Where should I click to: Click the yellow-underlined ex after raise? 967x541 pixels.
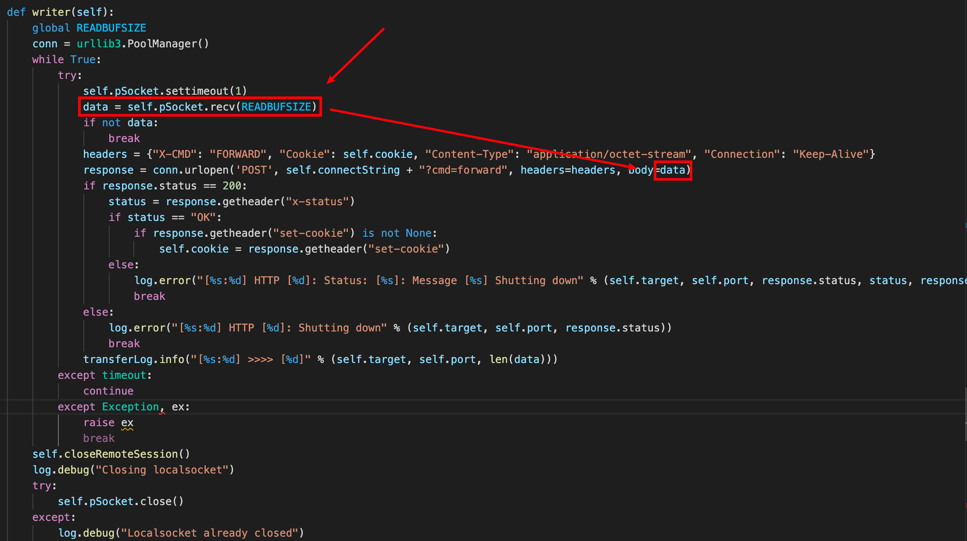pos(127,423)
